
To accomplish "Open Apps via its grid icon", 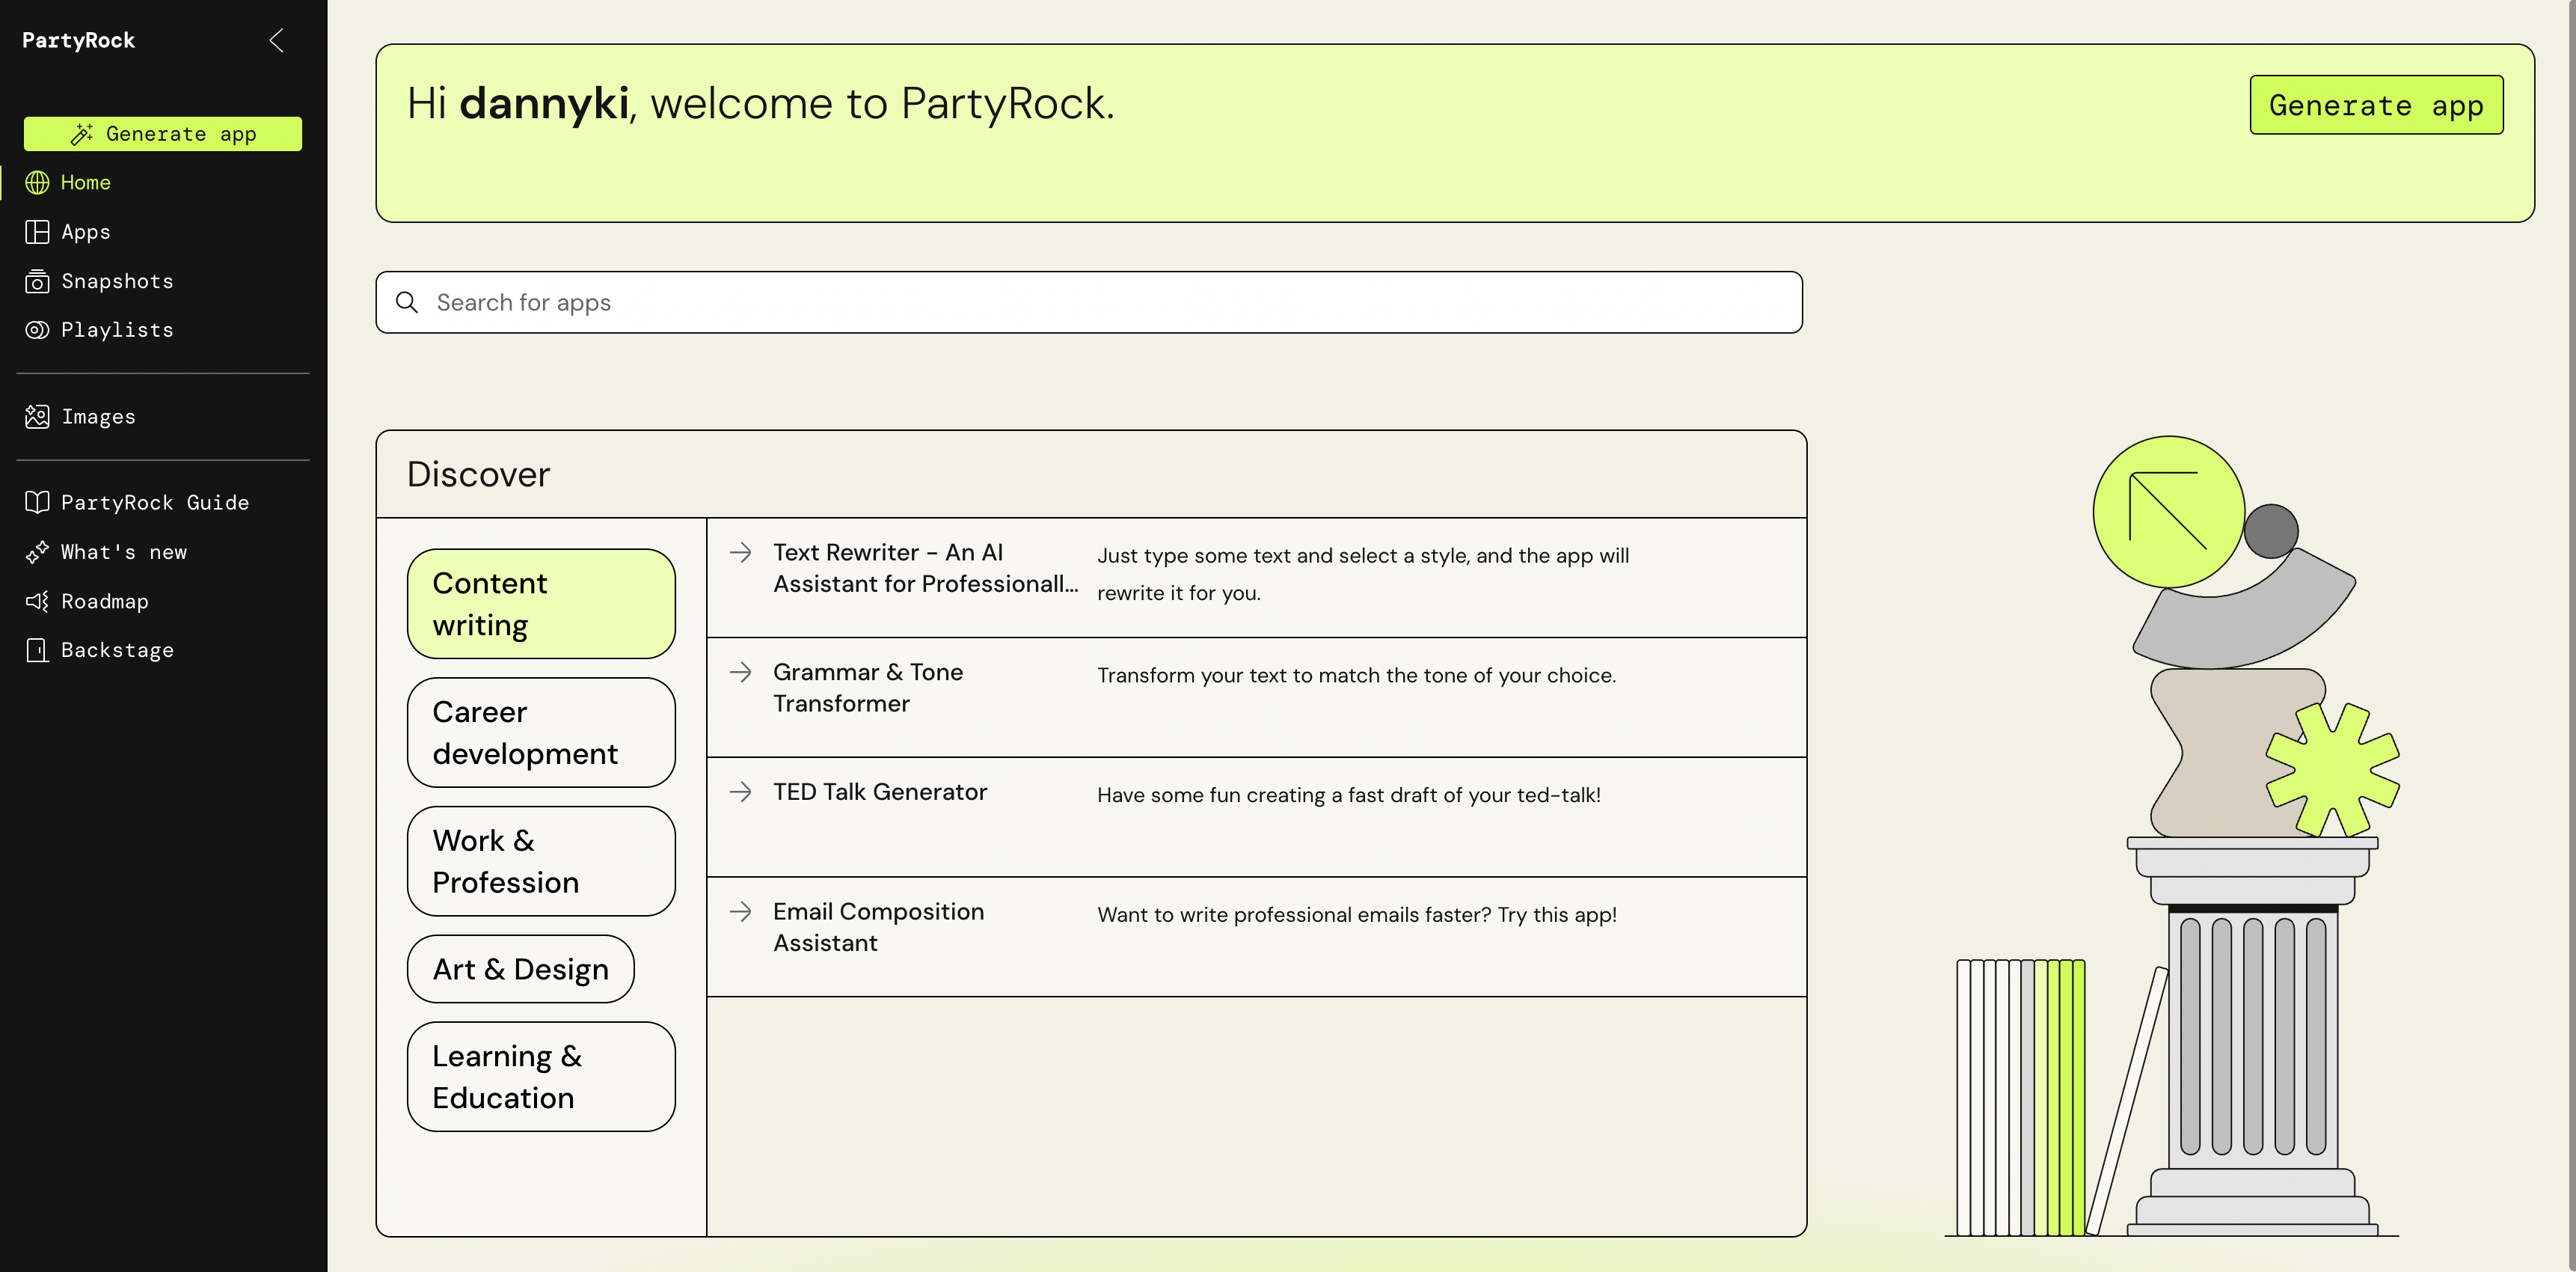I will 37,232.
